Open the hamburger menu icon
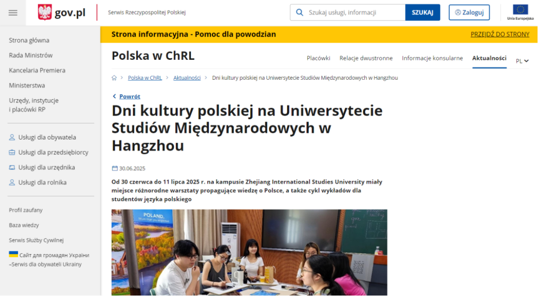The width and height of the screenshot is (538, 296). click(x=13, y=12)
